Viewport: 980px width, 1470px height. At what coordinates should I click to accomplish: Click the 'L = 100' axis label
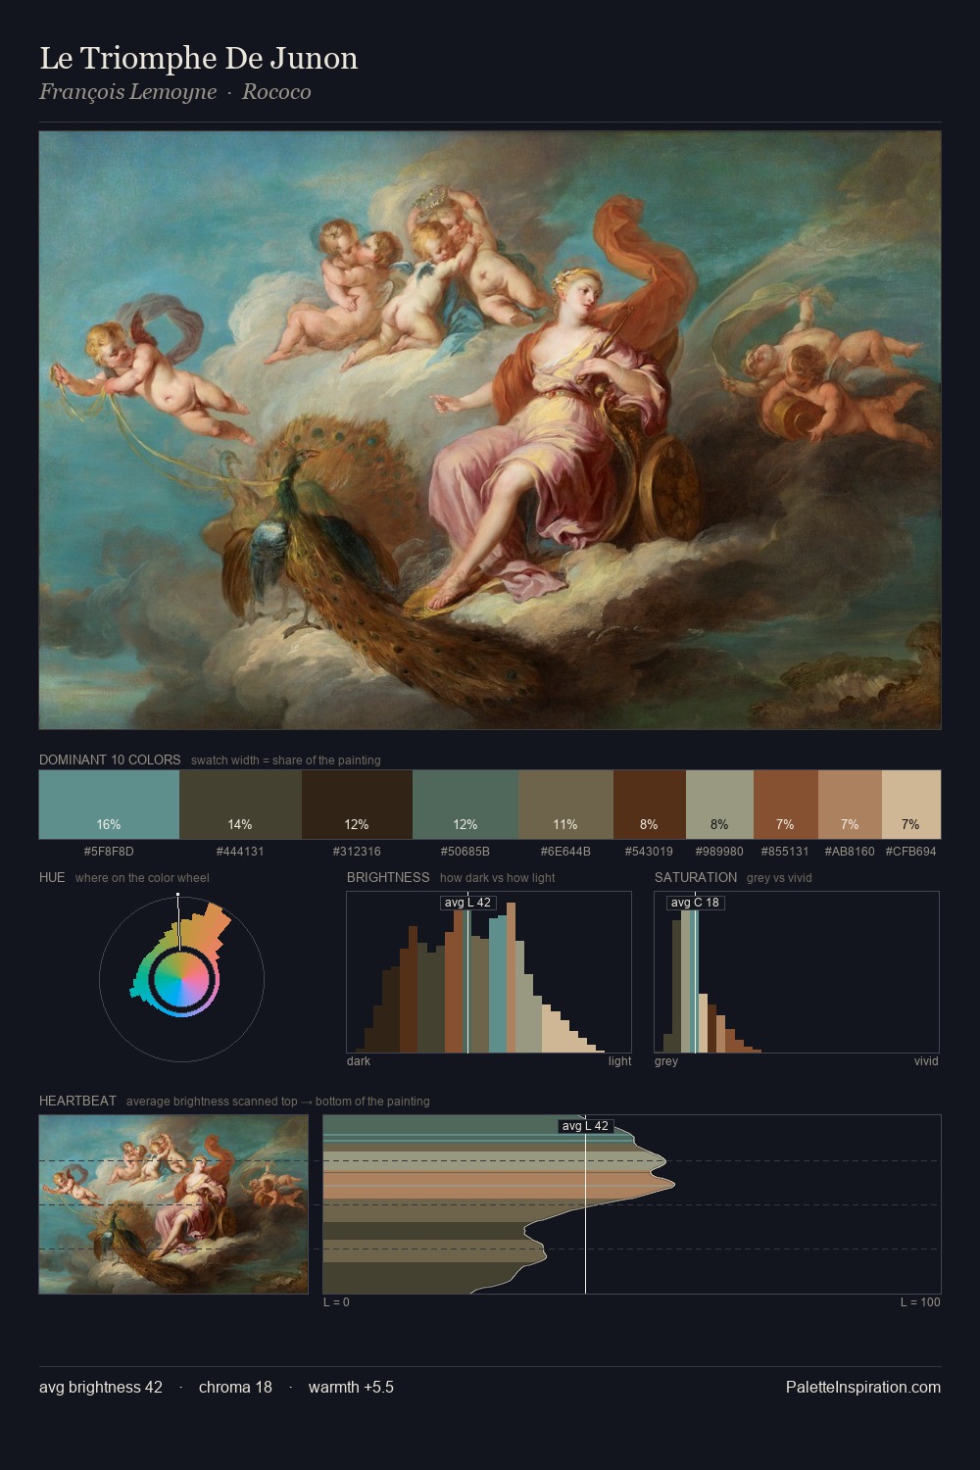pyautogui.click(x=920, y=1302)
